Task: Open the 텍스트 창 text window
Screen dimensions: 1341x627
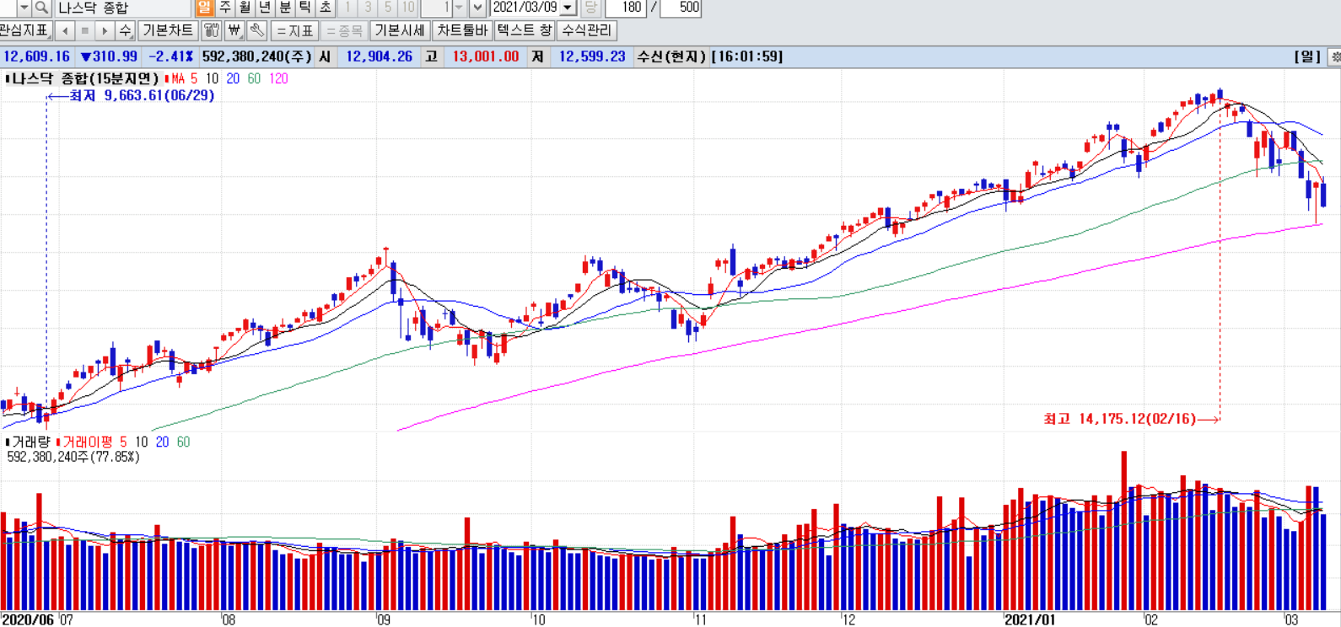Action: tap(525, 30)
